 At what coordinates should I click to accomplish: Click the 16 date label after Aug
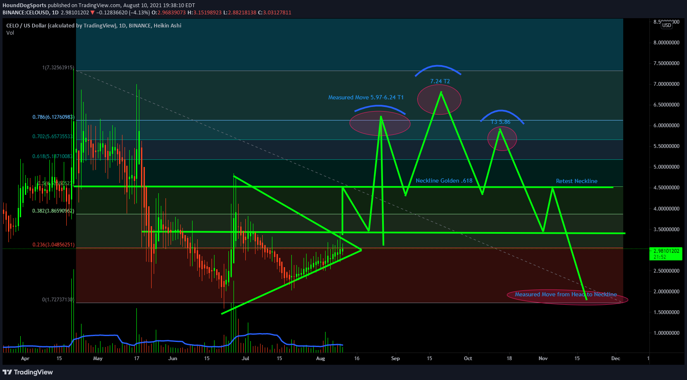357,358
